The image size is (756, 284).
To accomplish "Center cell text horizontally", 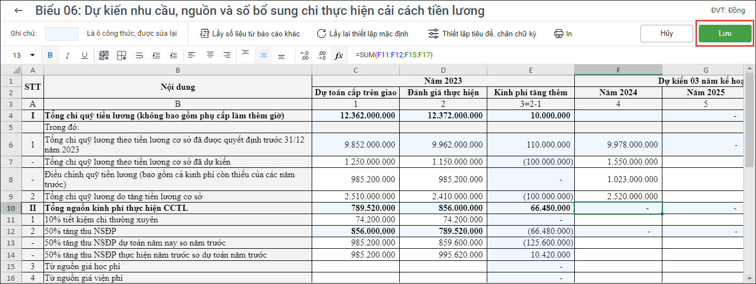I will (210, 55).
